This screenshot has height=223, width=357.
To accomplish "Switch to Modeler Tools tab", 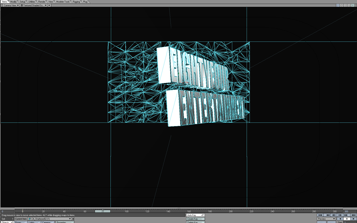I will pos(63,1).
